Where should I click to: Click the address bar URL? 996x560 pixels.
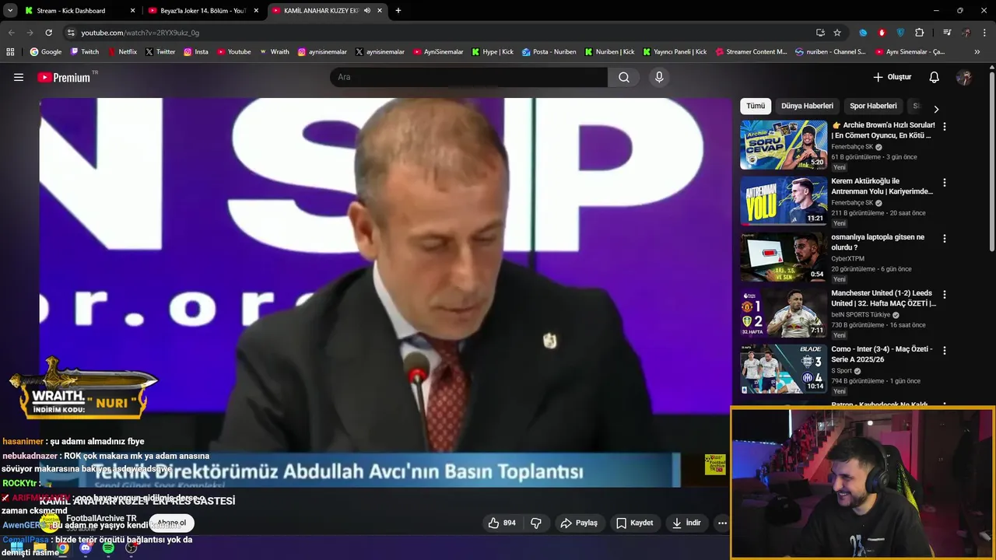(140, 33)
